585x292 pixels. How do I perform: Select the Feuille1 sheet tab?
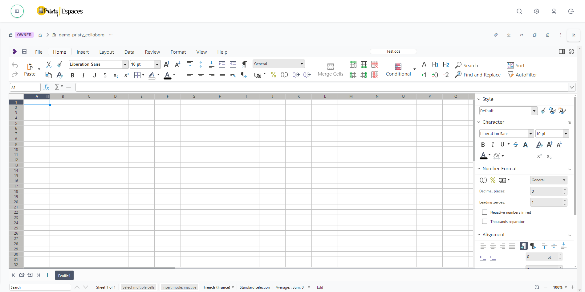click(x=64, y=276)
